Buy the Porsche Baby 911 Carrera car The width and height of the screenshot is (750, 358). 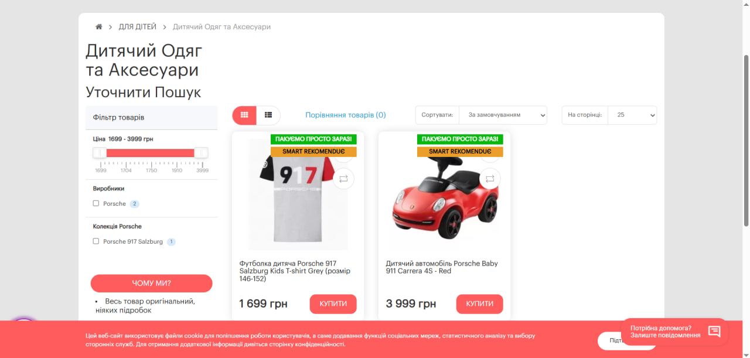pos(480,304)
